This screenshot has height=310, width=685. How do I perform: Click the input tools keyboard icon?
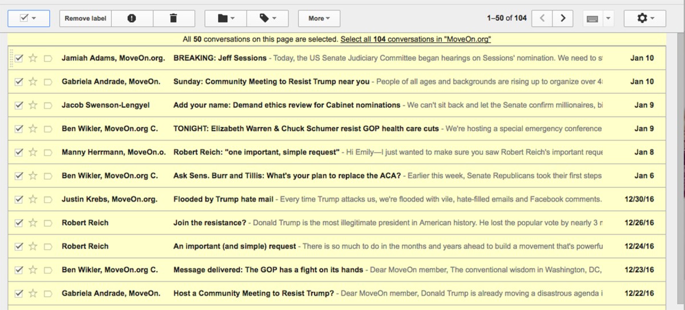click(x=593, y=18)
